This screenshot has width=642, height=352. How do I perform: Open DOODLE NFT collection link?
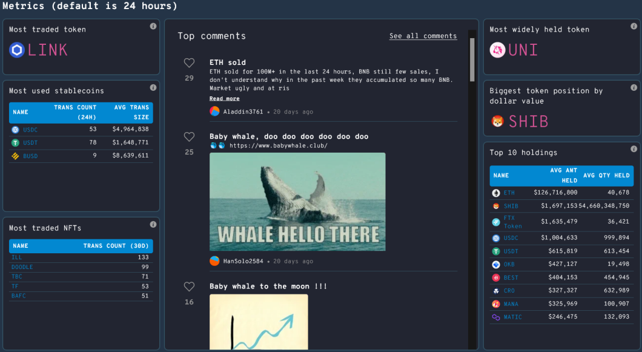(22, 267)
